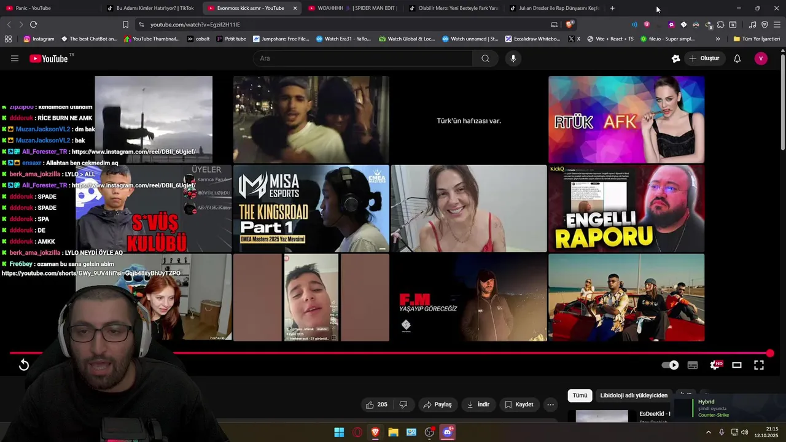This screenshot has height=442, width=786.
Task: Switch to the Bu Adamı Kimler Hatırlıyor TikTok tab
Action: pos(150,8)
